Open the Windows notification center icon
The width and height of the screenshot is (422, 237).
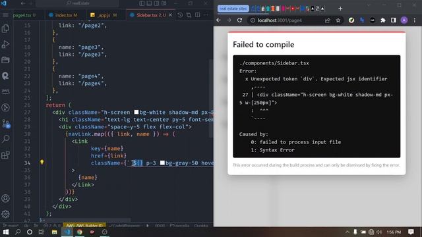[411, 232]
